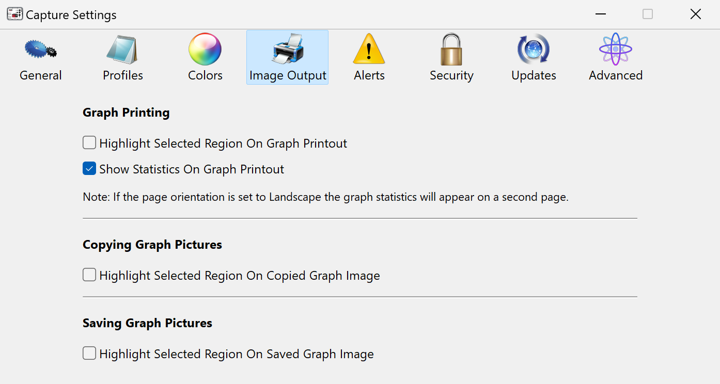Minimize the Capture Settings window
Screen dimensions: 720x384
click(x=600, y=14)
